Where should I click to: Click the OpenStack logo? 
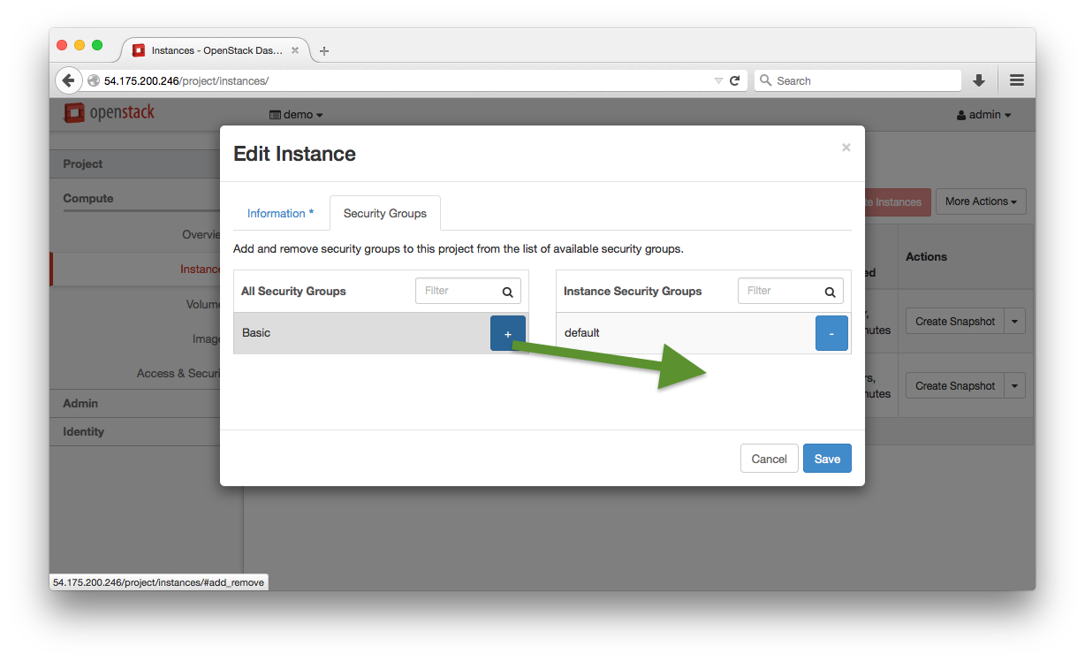pyautogui.click(x=110, y=113)
